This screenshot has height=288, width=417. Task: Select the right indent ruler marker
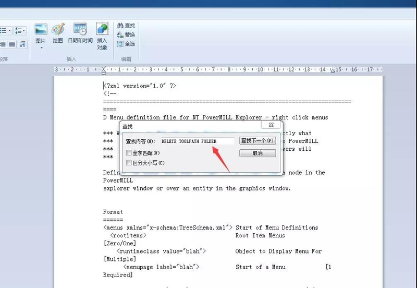pos(333,70)
